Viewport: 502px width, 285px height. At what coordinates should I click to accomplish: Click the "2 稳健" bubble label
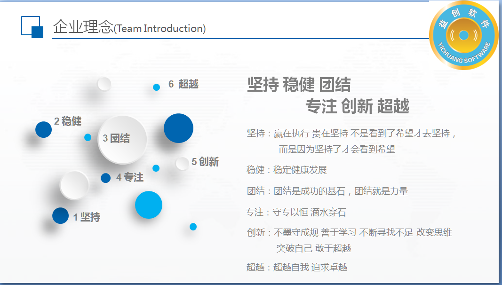[x=68, y=121]
